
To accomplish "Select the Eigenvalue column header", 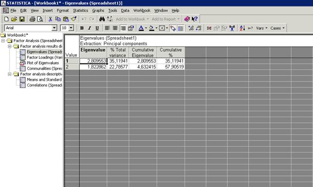I will 93,52.
